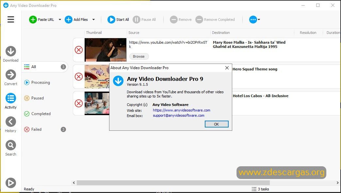This screenshot has width=341, height=193.
Task: Click failed icon of Mary Rose Mallia task
Action: [x=79, y=50]
